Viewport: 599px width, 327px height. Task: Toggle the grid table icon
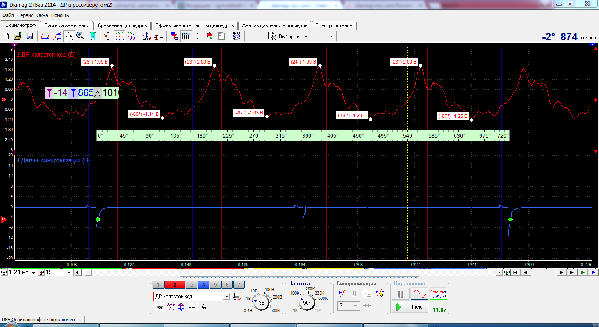pyautogui.click(x=186, y=36)
